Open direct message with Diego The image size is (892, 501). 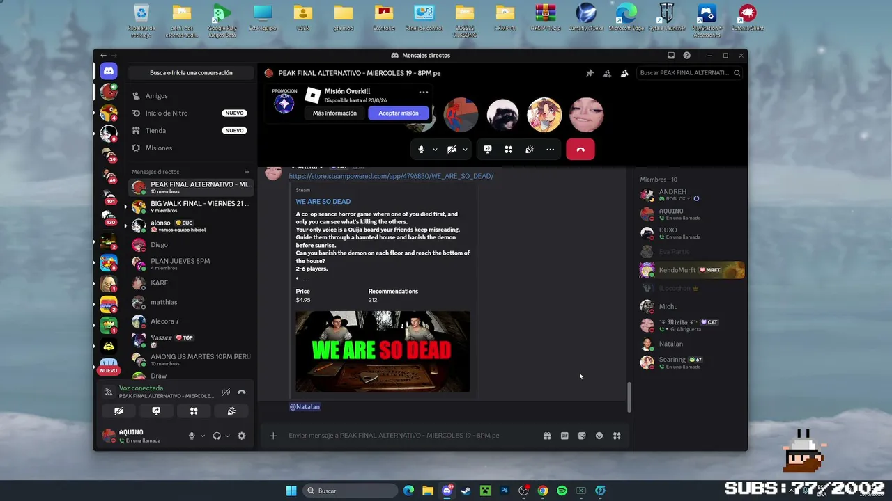pyautogui.click(x=191, y=245)
